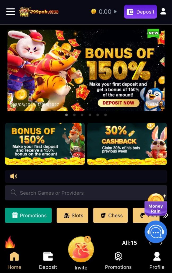Click the purple Deposit button
Viewport: 172px width, 273px height.
pyautogui.click(x=140, y=12)
